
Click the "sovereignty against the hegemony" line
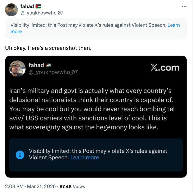pyautogui.click(x=84, y=127)
